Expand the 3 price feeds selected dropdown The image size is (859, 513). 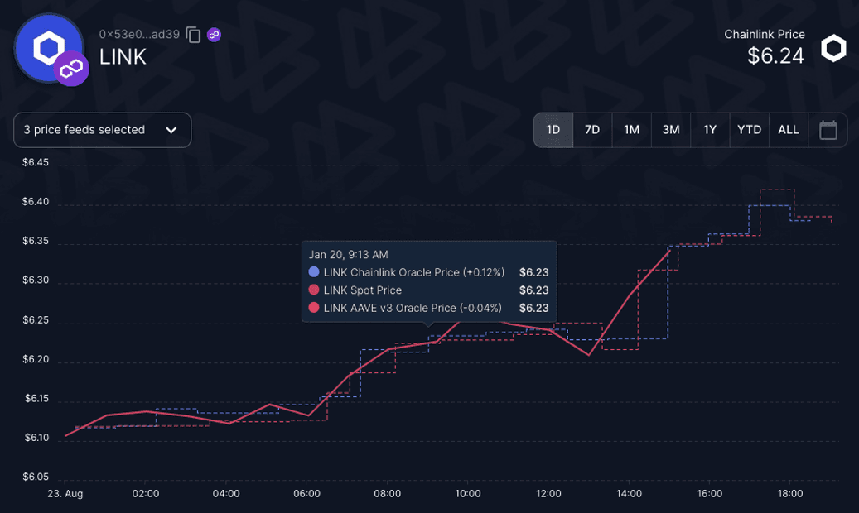pyautogui.click(x=103, y=130)
